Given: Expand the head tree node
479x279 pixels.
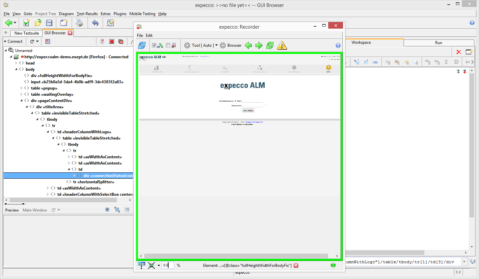Looking at the screenshot, I should [16, 63].
